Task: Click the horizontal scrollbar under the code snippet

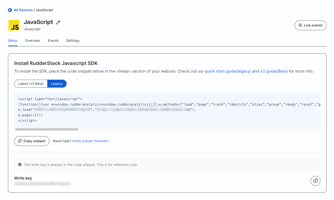Action: click(x=47, y=129)
